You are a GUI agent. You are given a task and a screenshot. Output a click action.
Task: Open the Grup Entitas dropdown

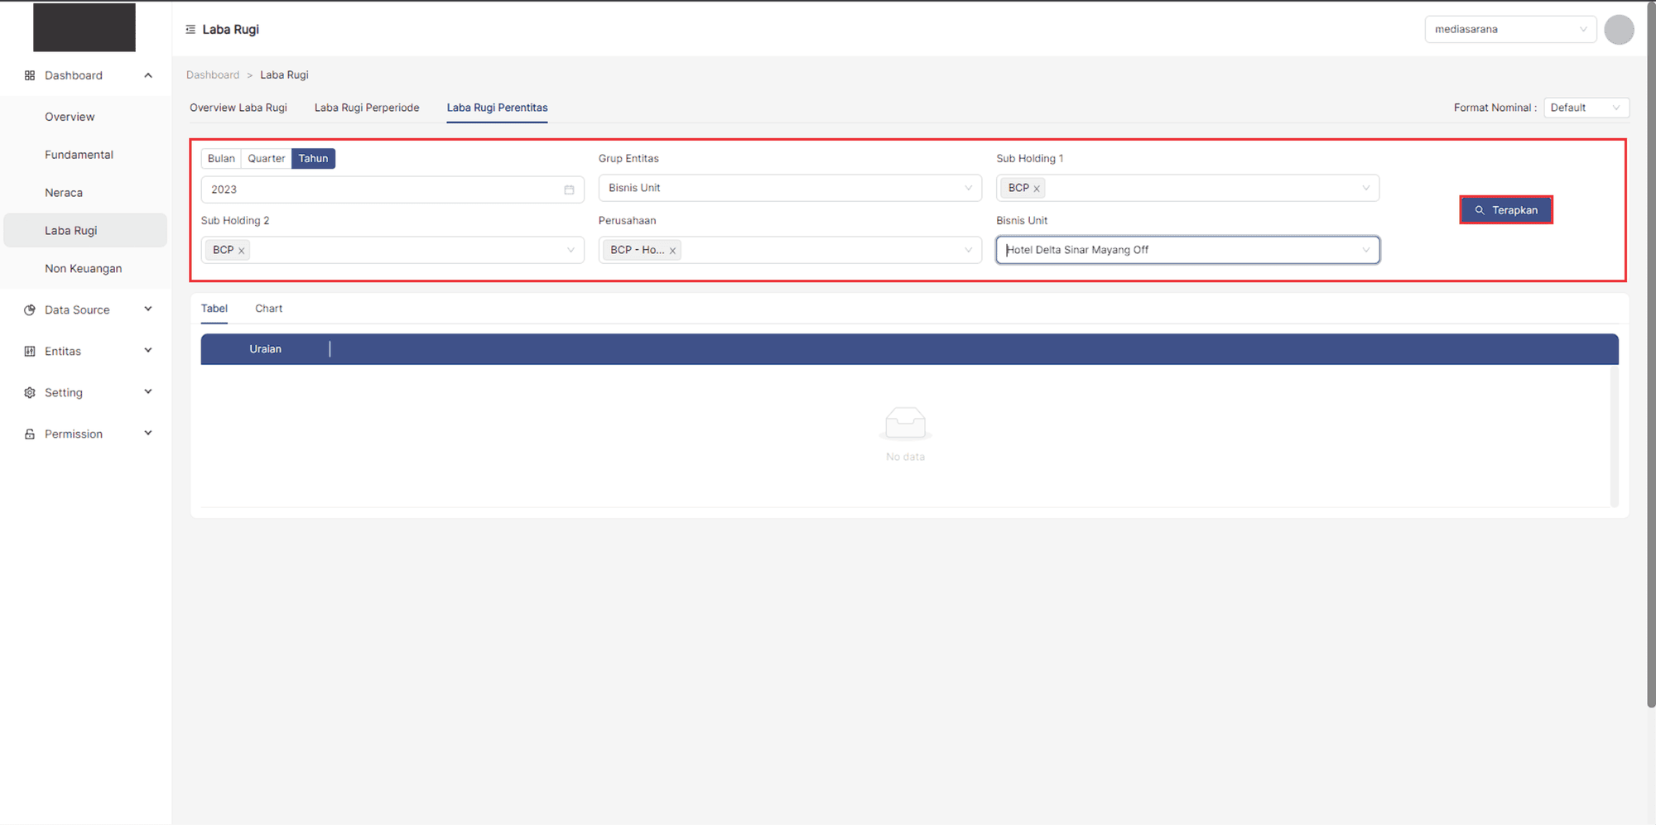point(789,189)
